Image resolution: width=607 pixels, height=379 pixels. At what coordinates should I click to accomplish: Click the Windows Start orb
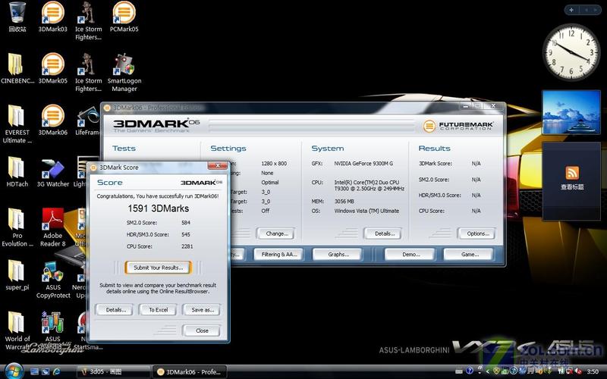coord(14,371)
